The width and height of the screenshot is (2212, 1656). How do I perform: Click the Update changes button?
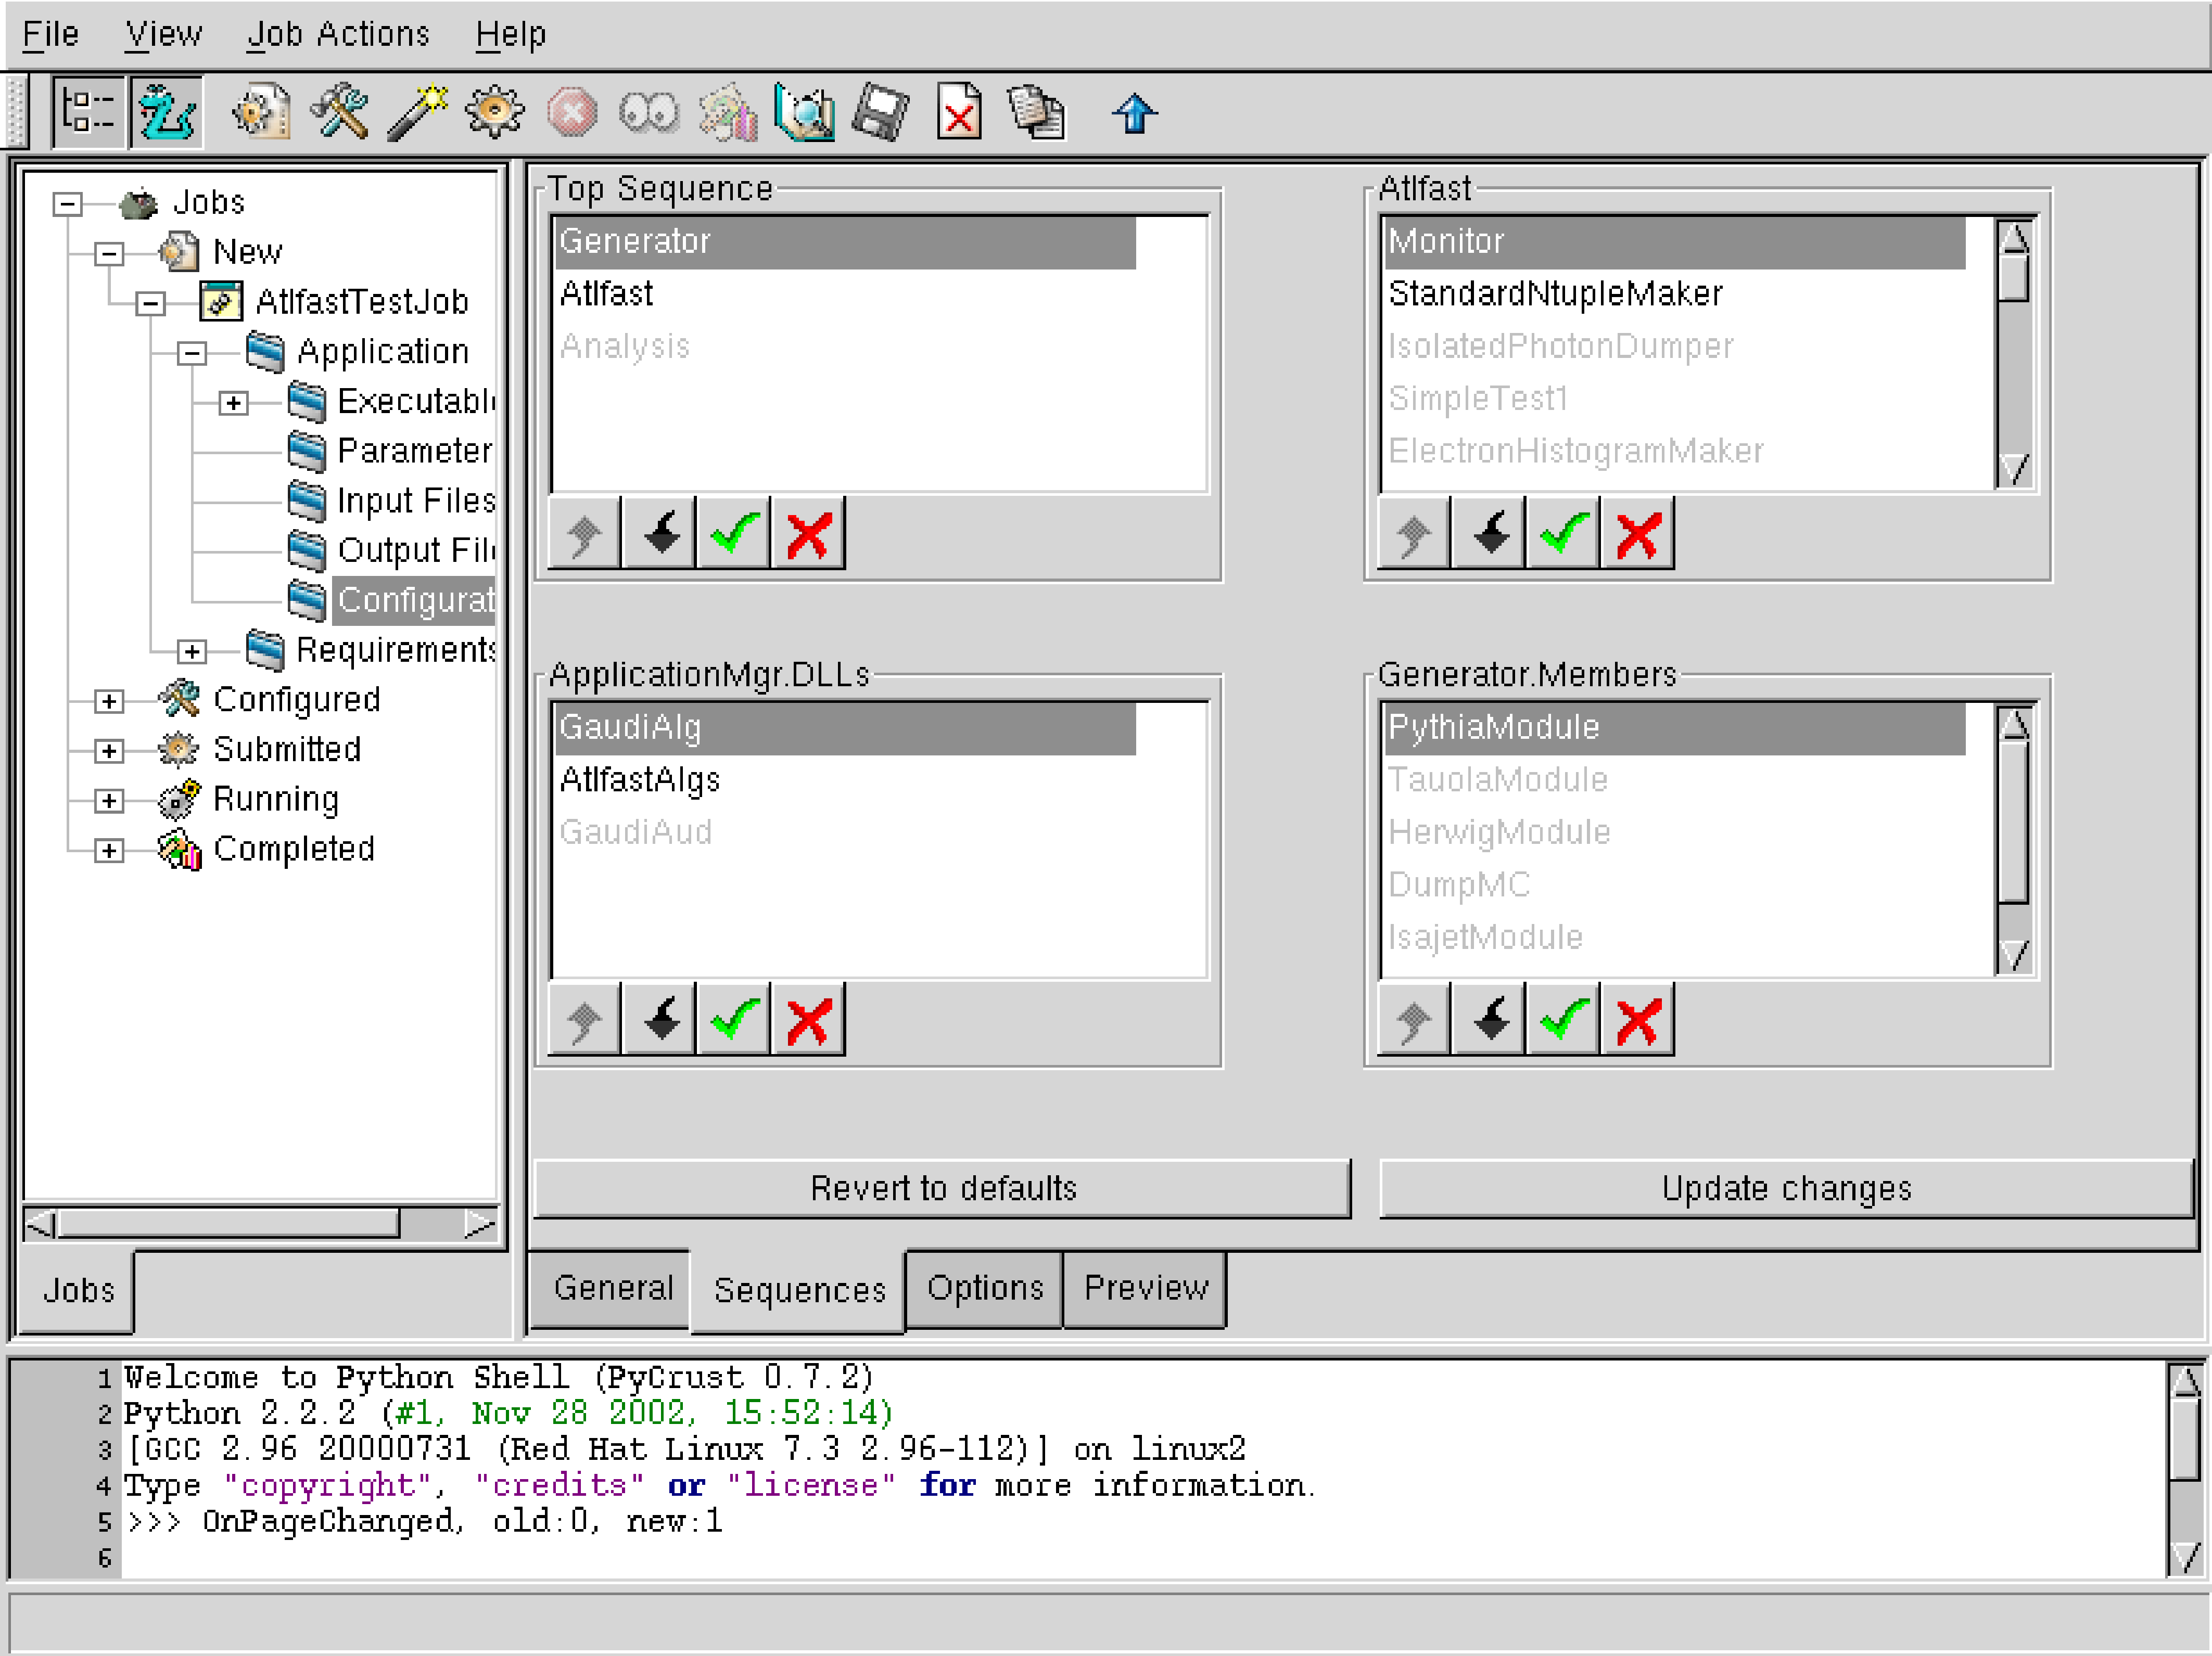tap(1786, 1188)
